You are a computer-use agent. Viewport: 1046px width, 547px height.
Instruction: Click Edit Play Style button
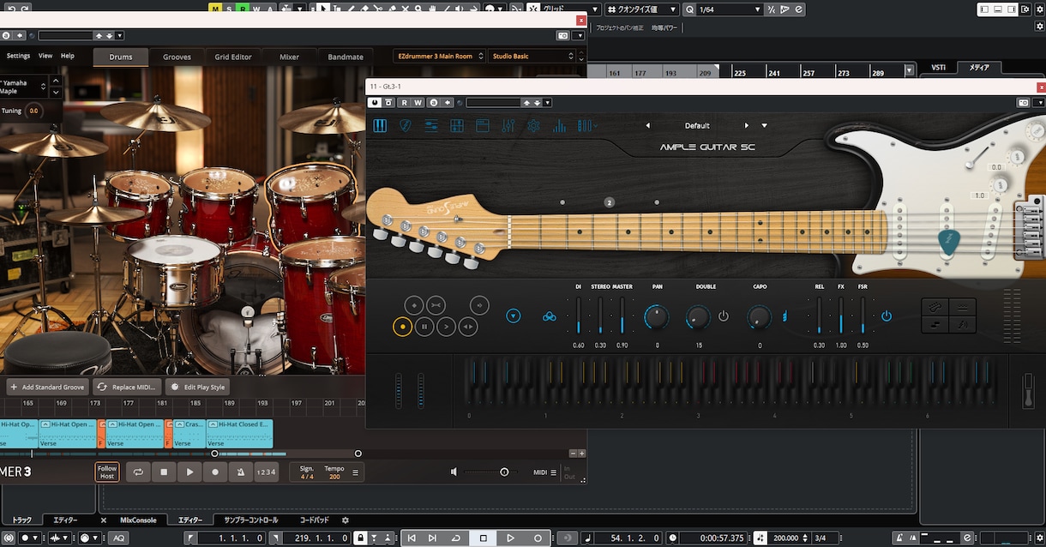[198, 388]
